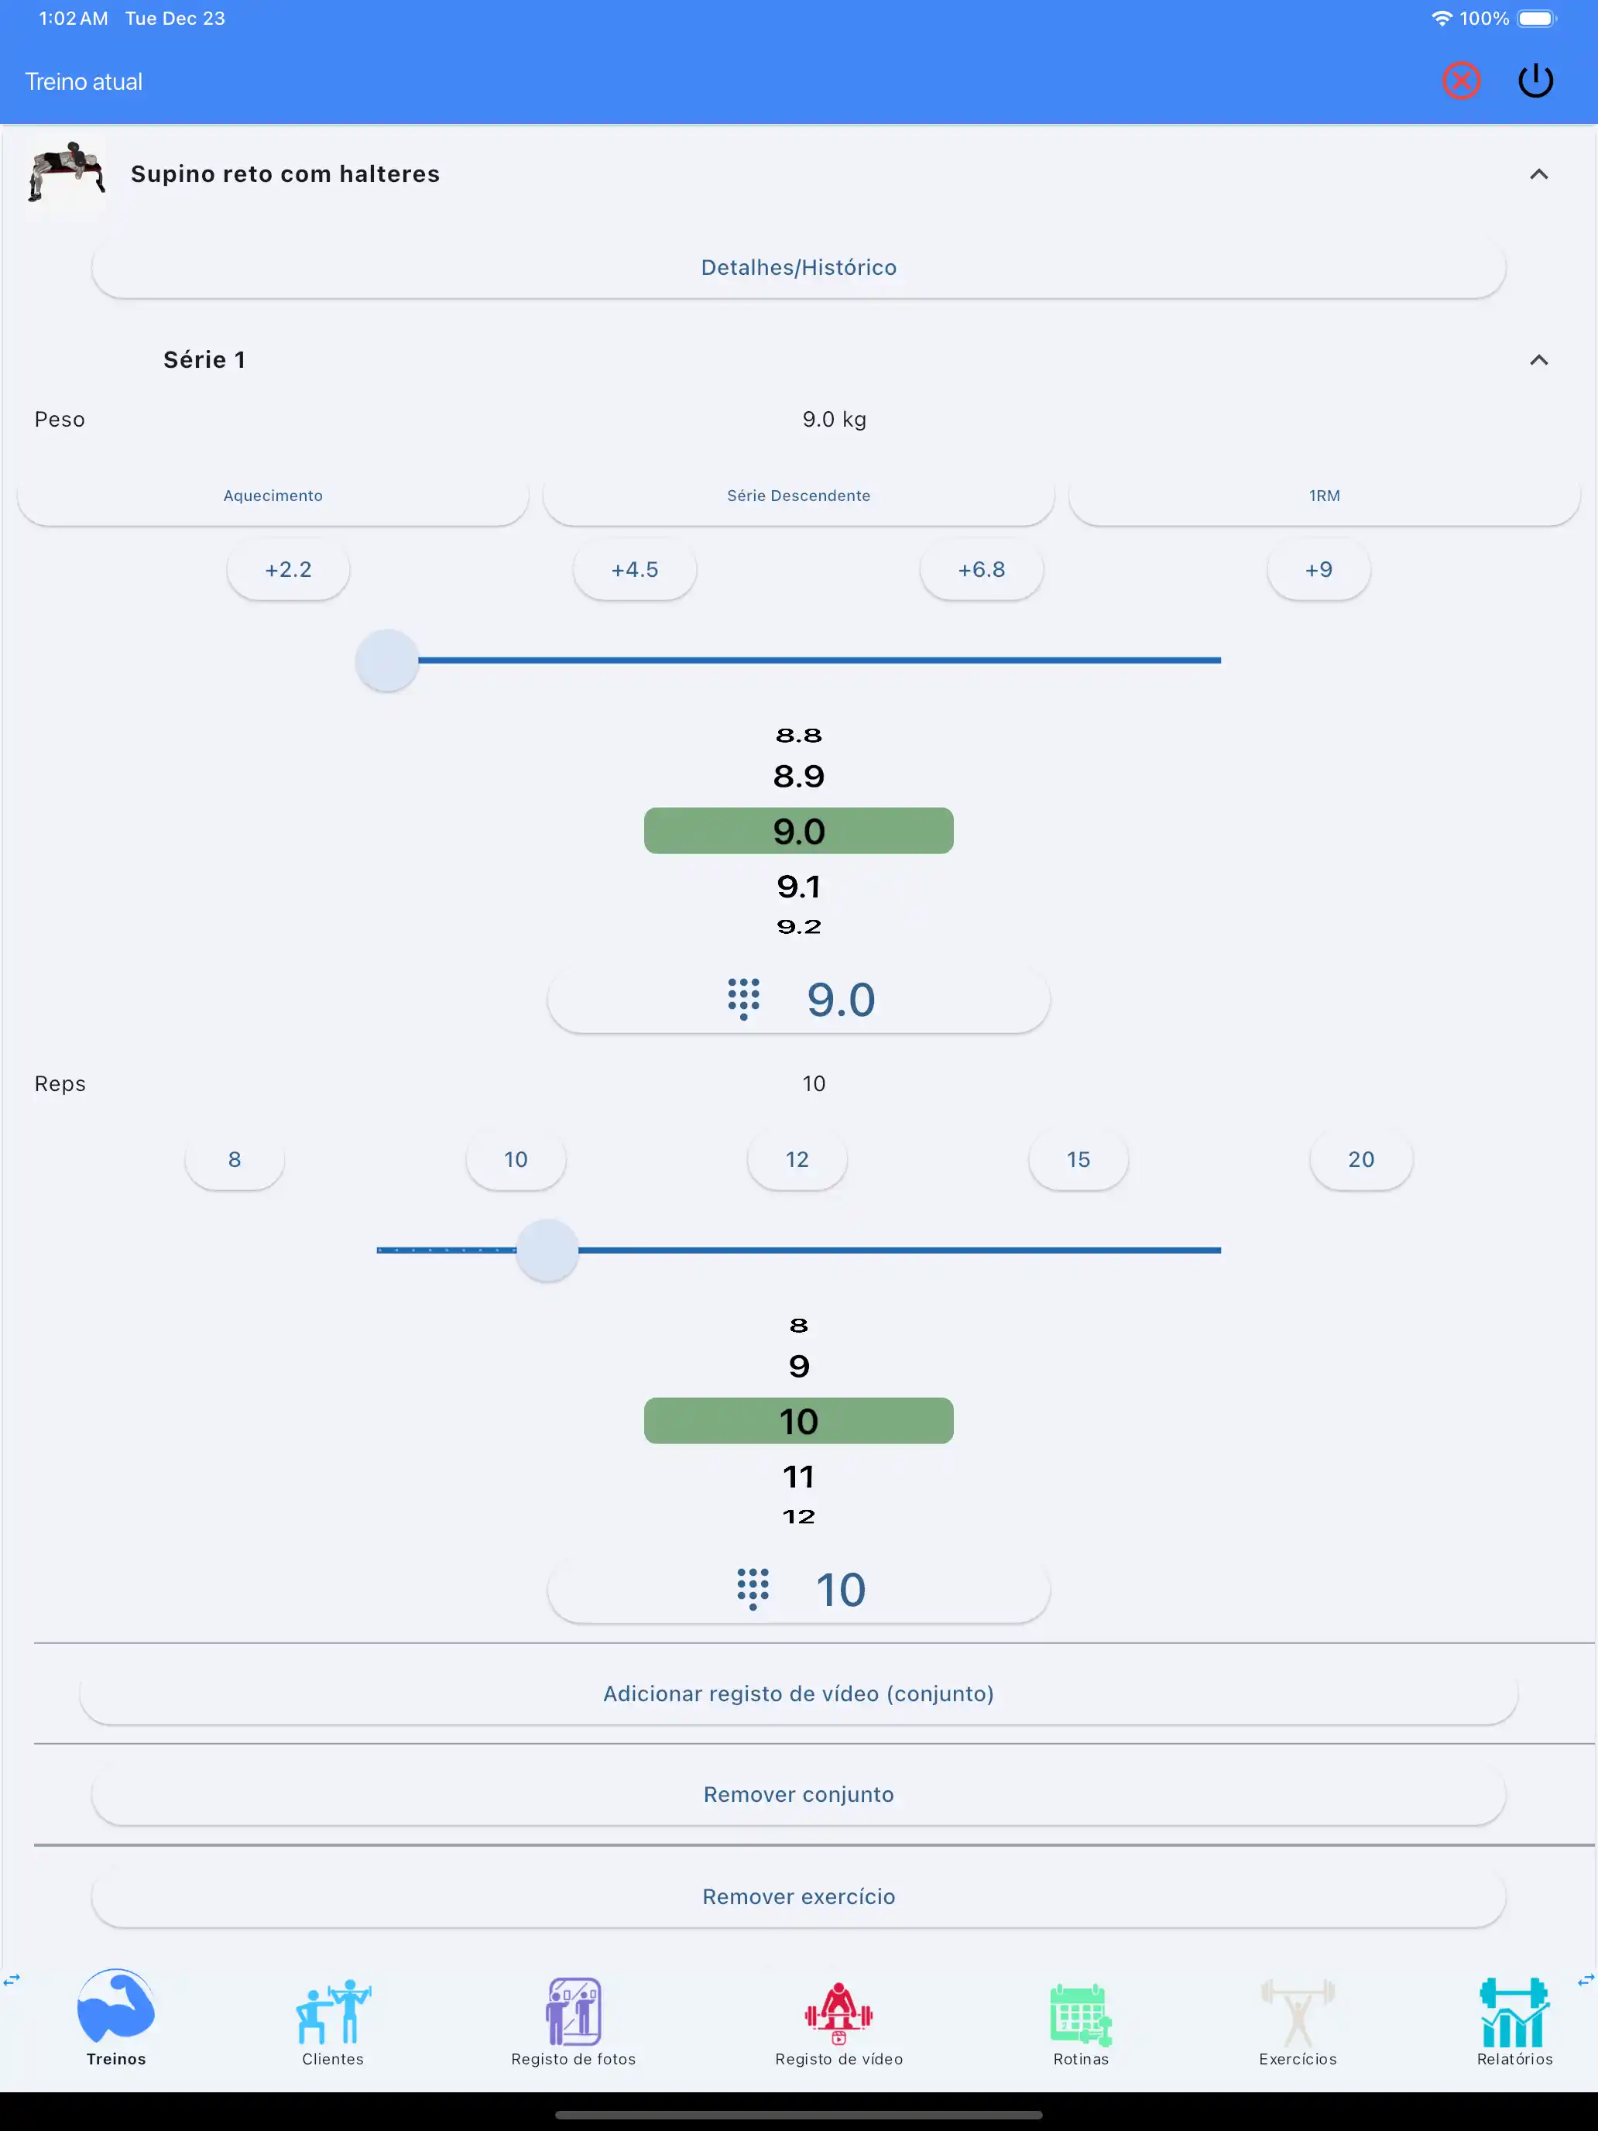This screenshot has width=1598, height=2131.
Task: Select the 15 reps preset
Action: pos(1078,1160)
